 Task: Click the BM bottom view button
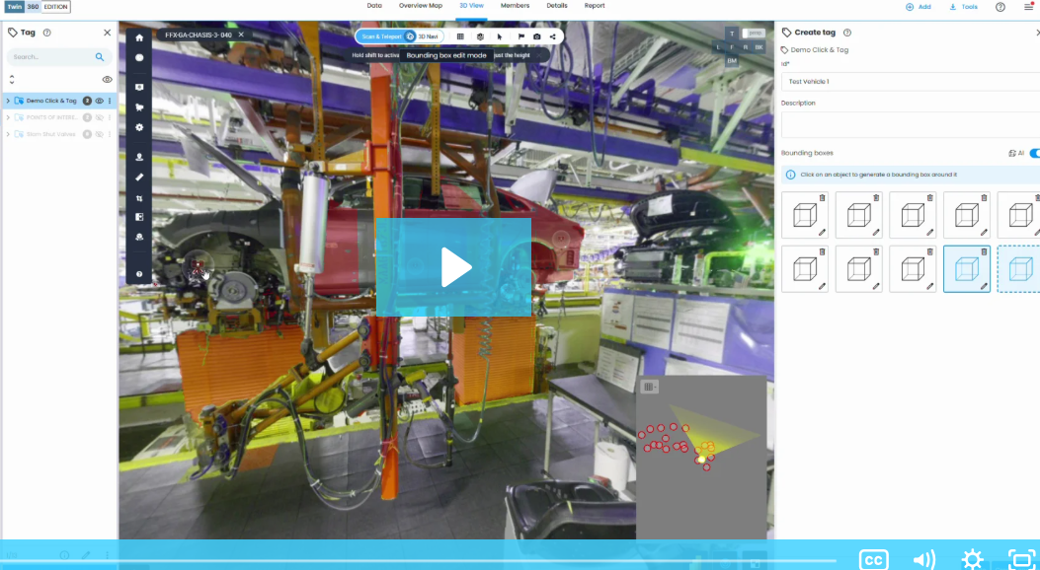(732, 61)
